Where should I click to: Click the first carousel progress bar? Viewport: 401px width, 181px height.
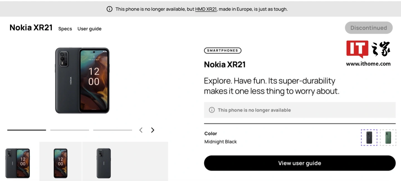pos(26,130)
